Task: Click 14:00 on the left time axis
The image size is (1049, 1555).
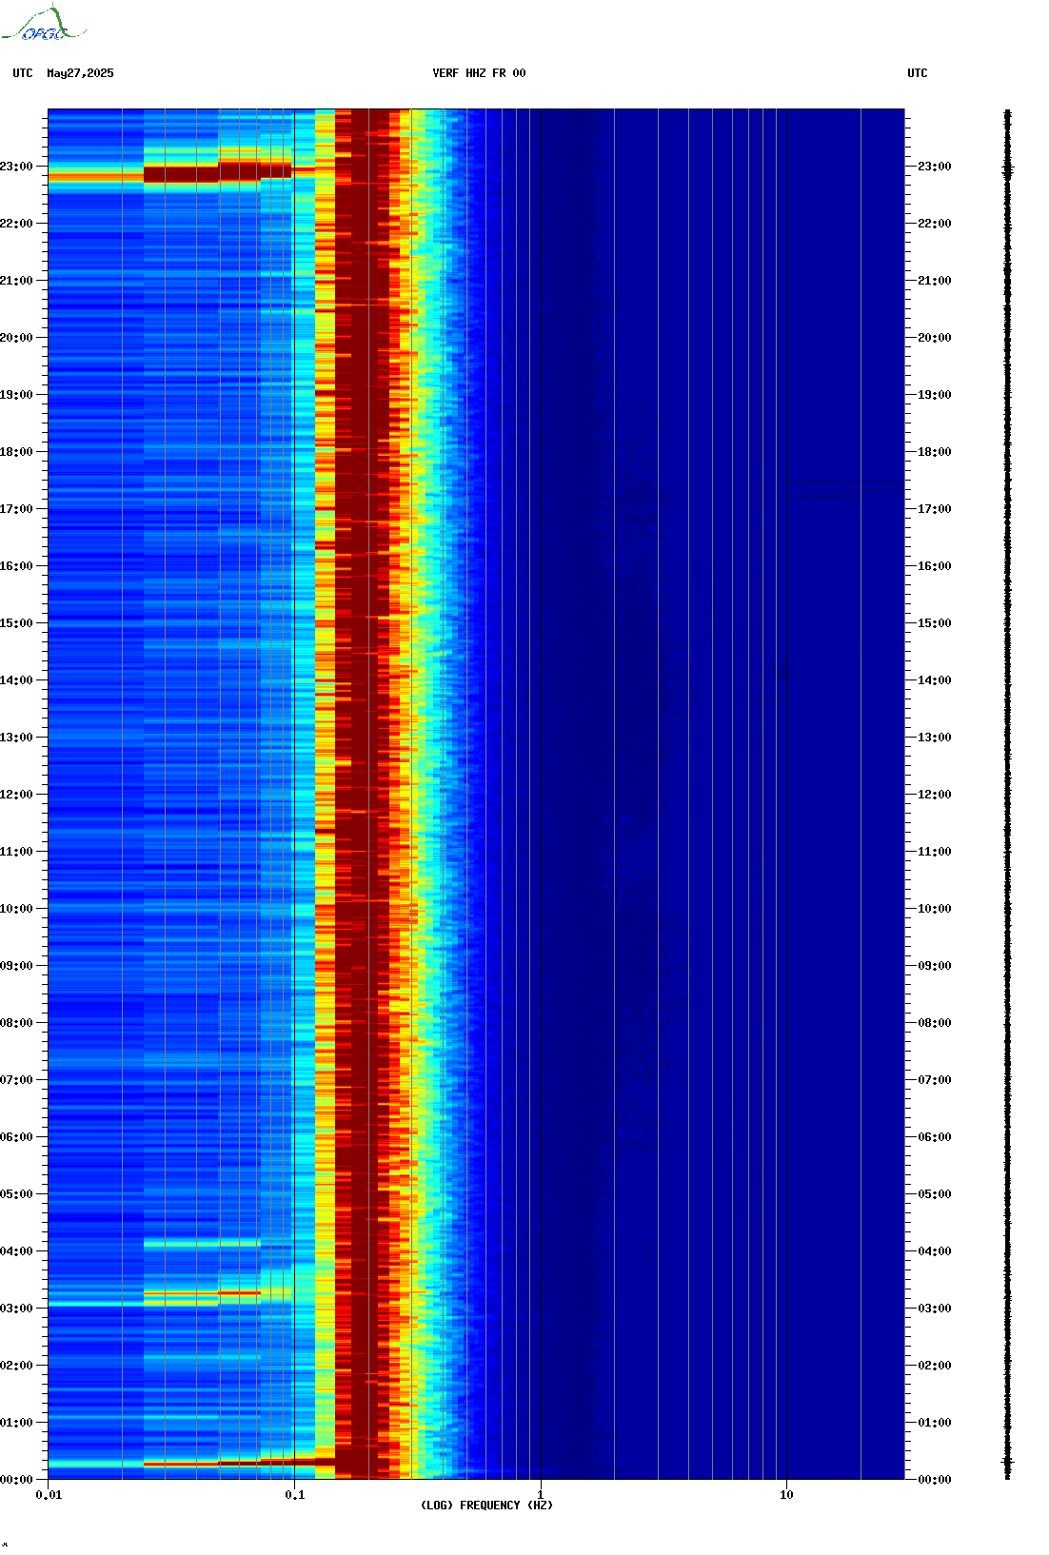Action: 16,680
